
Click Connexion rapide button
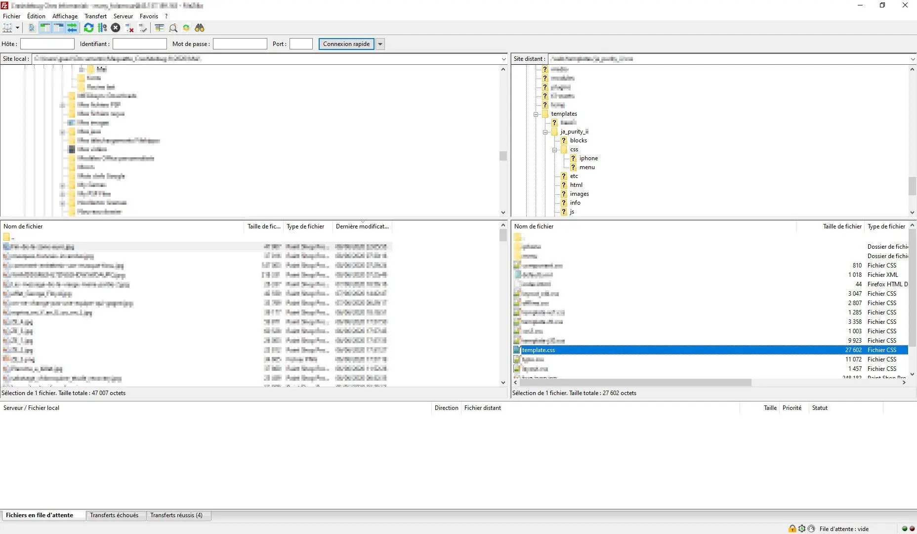tap(346, 44)
